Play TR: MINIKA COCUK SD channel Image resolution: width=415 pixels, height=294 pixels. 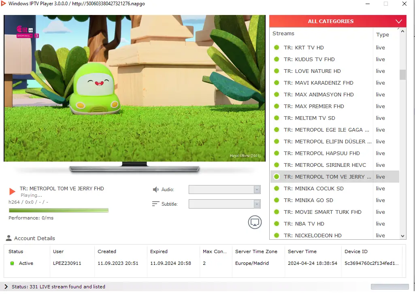pyautogui.click(x=334, y=188)
